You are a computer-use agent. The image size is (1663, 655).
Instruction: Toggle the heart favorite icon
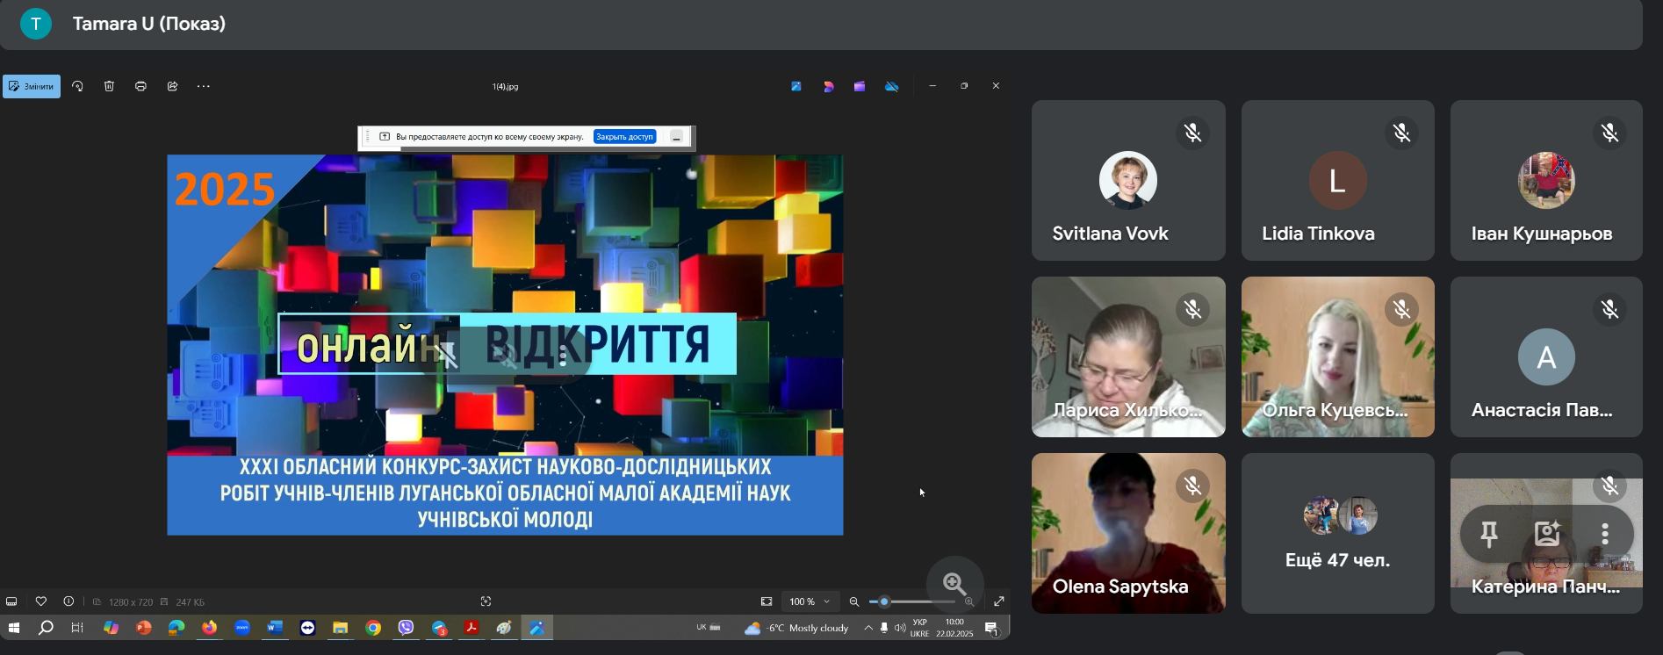click(x=41, y=601)
